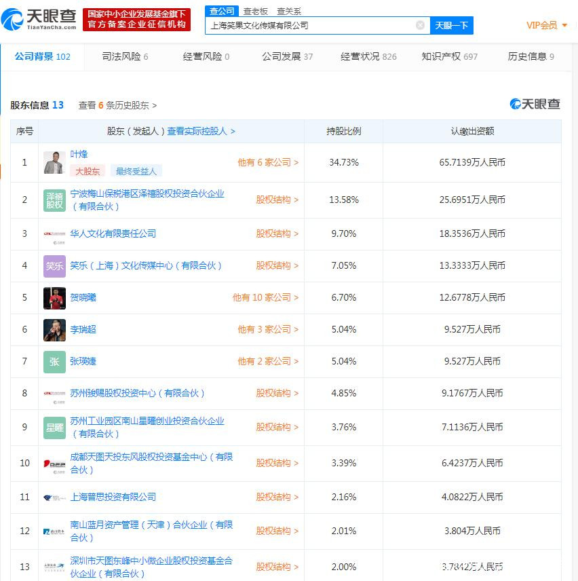Image resolution: width=578 pixels, height=581 pixels.
Task: Open 成都天图天投东风股权投资基金中心 link
Action: coord(151,464)
